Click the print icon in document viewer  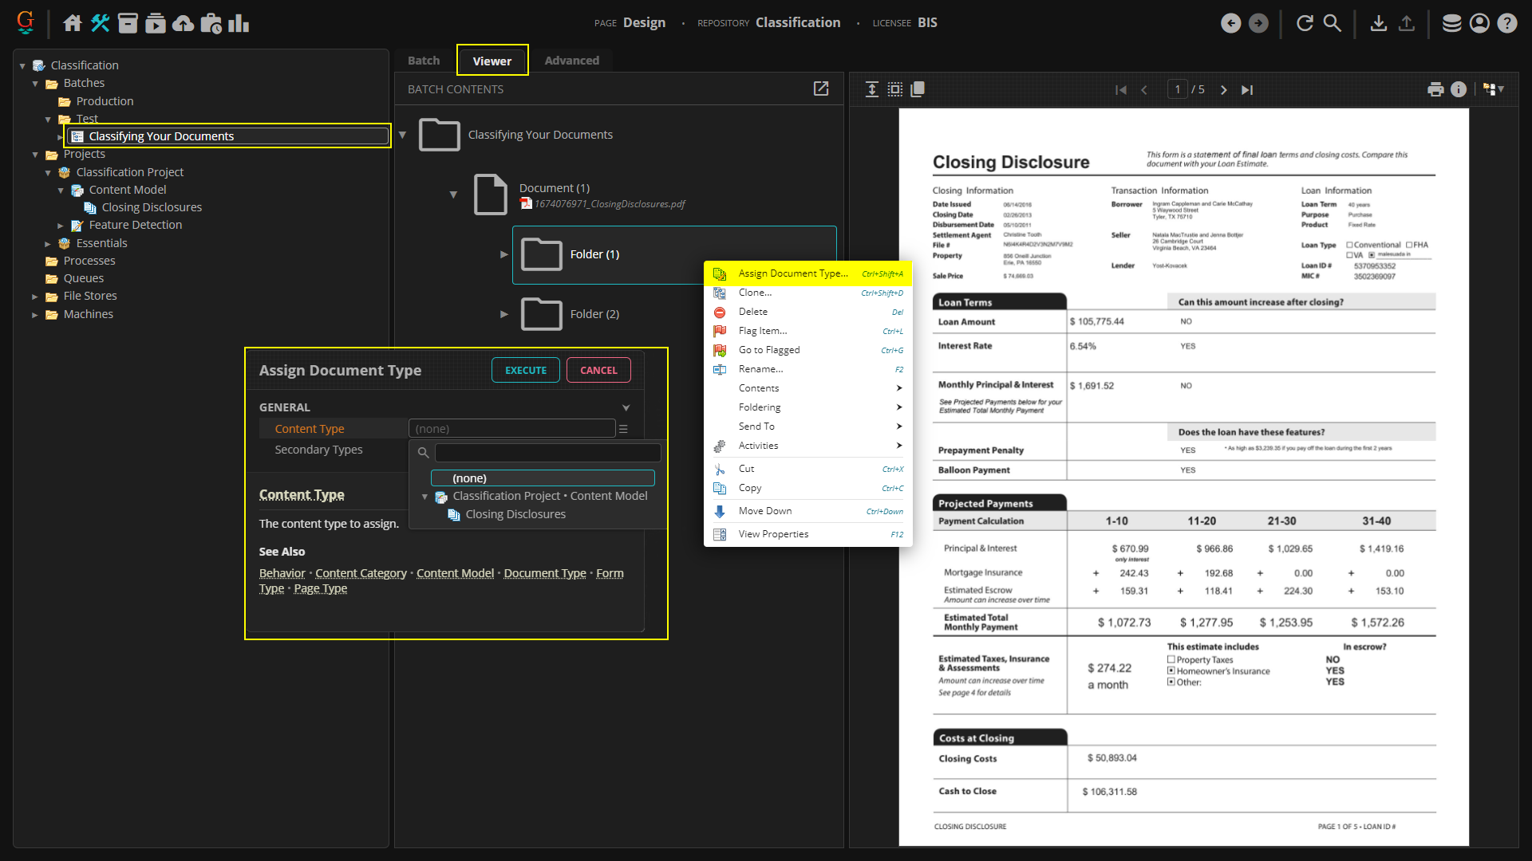click(x=1435, y=89)
